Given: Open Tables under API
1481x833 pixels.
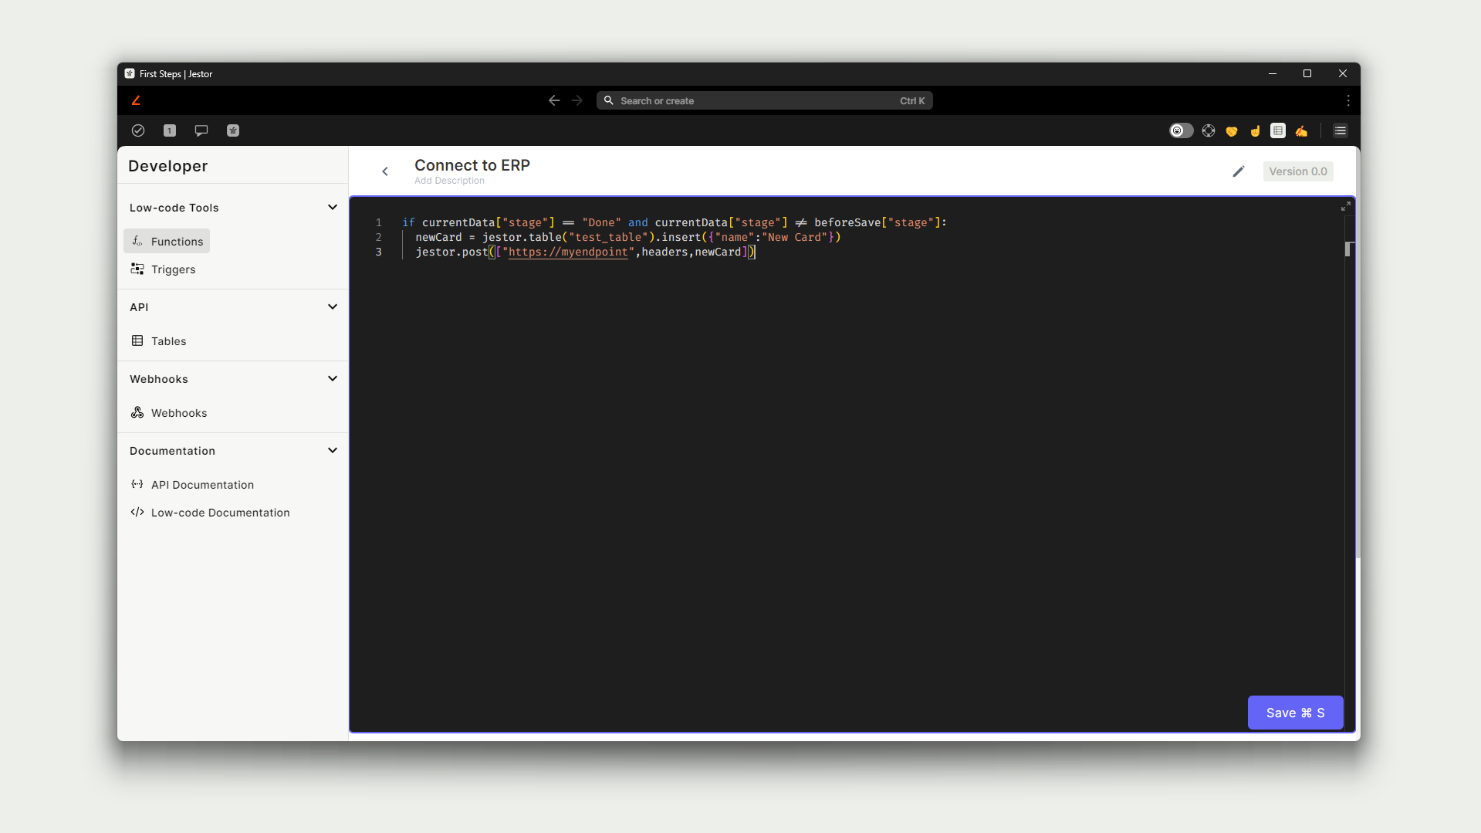Looking at the screenshot, I should coord(158,340).
